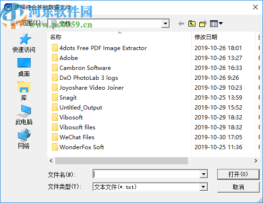Click the 取消 button
Image resolution: width=263 pixels, height=203 pixels.
click(x=238, y=187)
